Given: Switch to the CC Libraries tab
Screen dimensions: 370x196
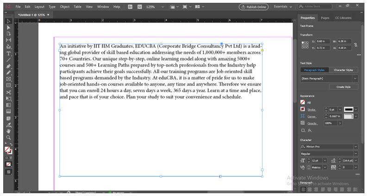Looking at the screenshot, I should pyautogui.click(x=343, y=18).
